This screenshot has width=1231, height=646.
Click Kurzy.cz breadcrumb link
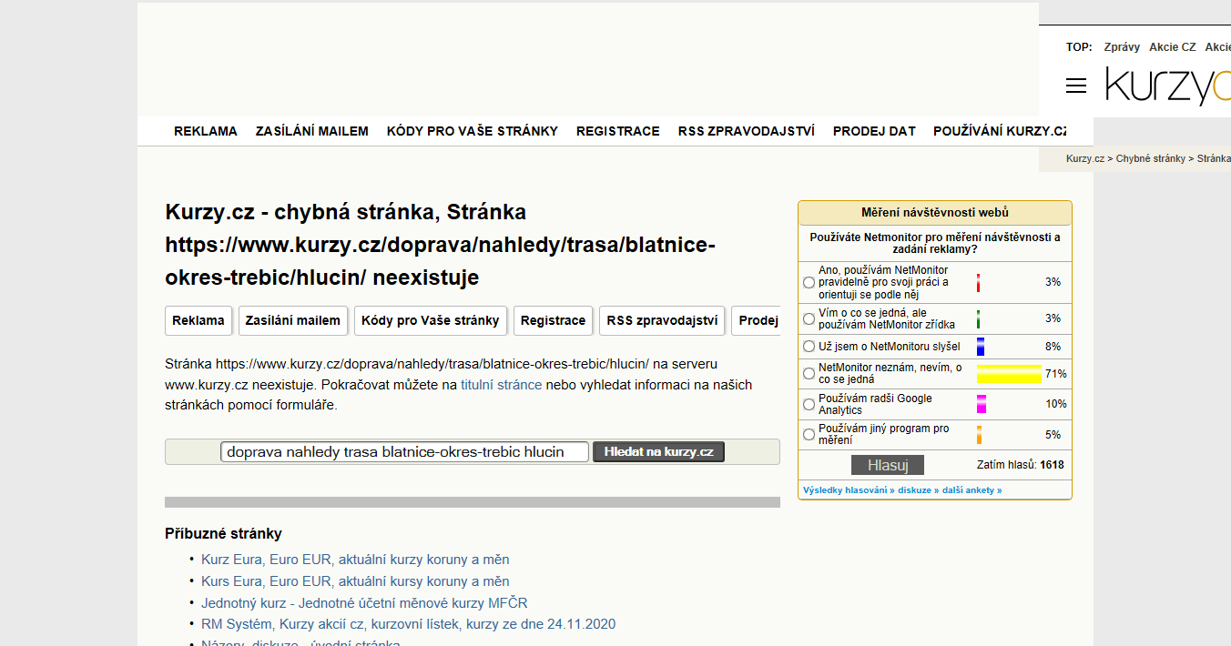(1085, 158)
